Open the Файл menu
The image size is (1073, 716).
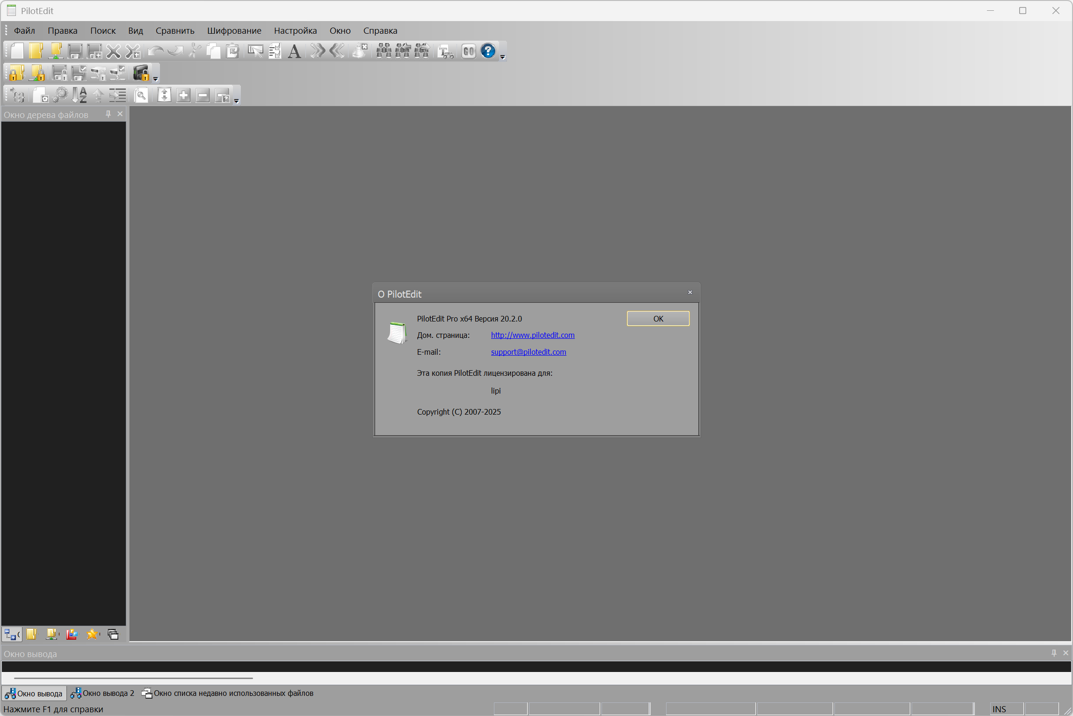24,30
